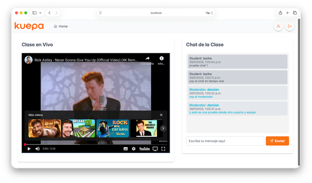Click the AirPlay icon in video player

(x=155, y=149)
